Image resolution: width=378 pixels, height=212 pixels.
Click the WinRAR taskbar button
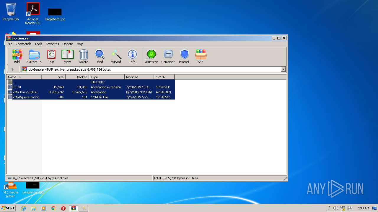coord(73,208)
